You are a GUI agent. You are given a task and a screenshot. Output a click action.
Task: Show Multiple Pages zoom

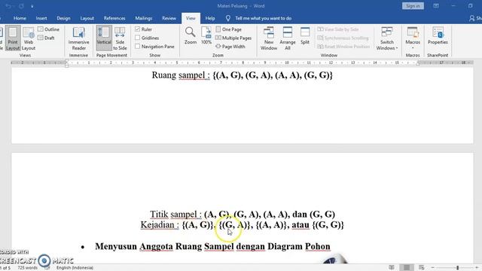[233, 38]
